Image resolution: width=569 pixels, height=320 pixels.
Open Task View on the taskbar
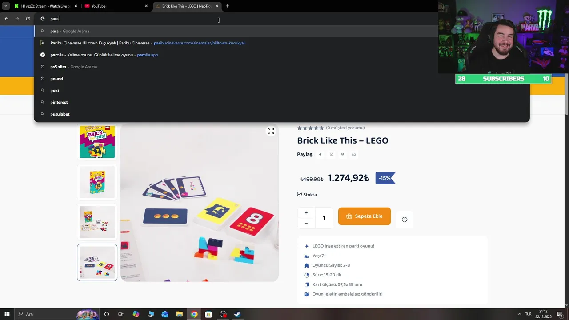tap(120, 314)
